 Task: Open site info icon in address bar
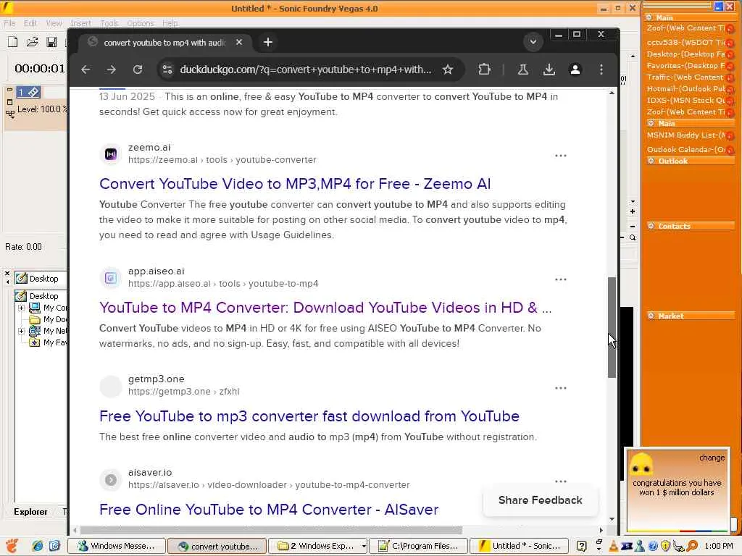tap(167, 69)
